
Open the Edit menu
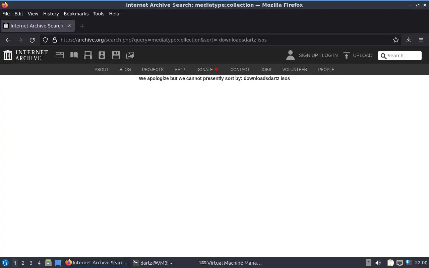tap(19, 14)
